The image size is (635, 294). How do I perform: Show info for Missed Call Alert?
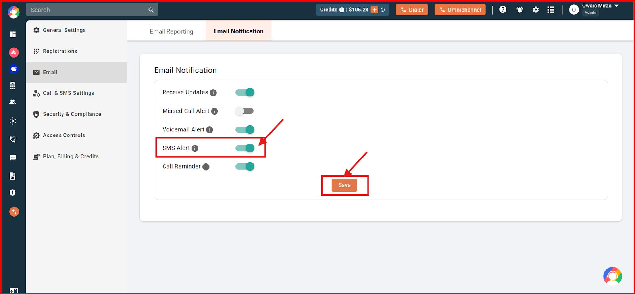[x=214, y=111]
